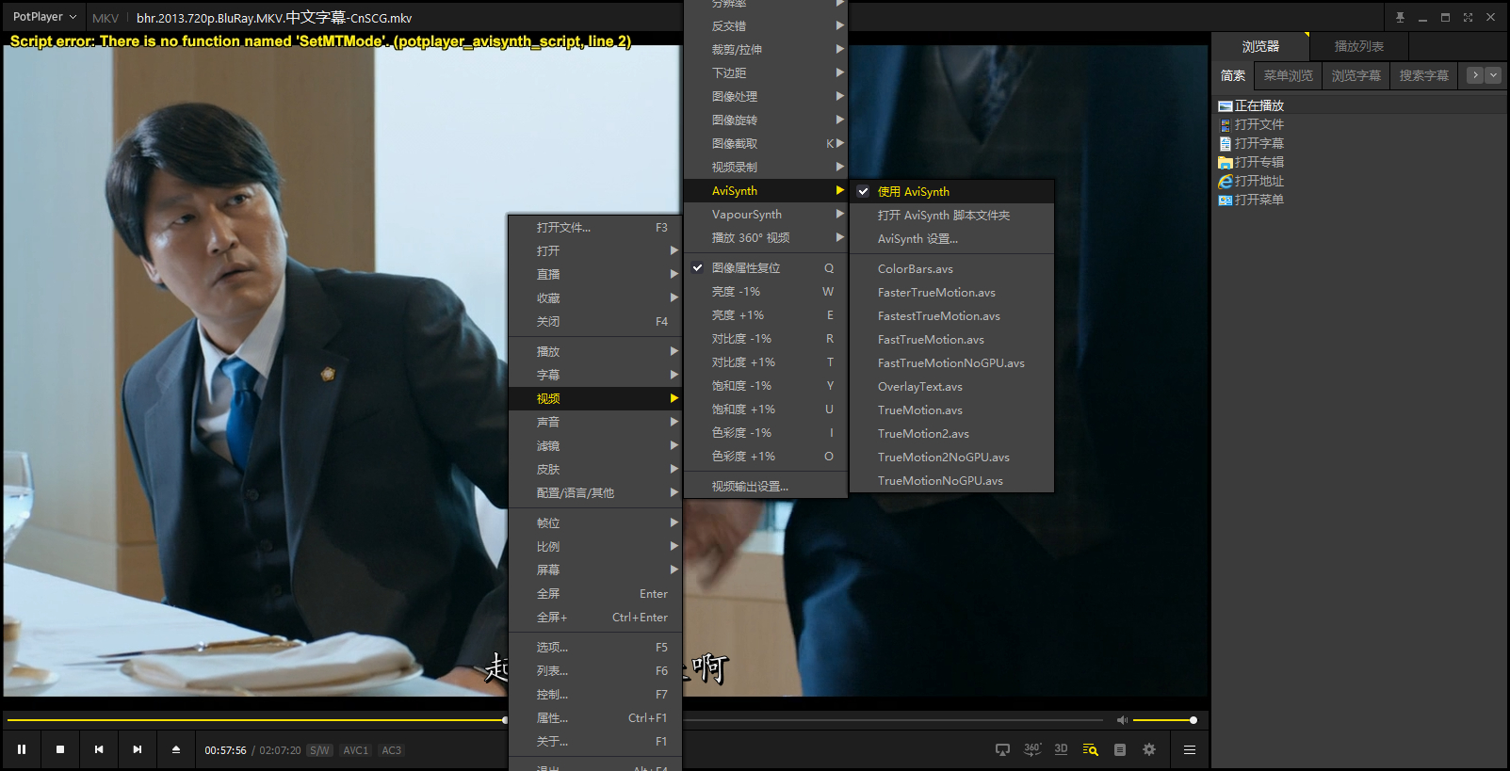Select the 简索 sub-tab

1233,75
